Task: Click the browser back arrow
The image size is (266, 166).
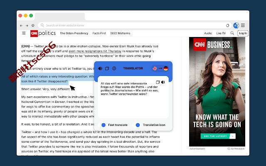Action: pos(21,26)
